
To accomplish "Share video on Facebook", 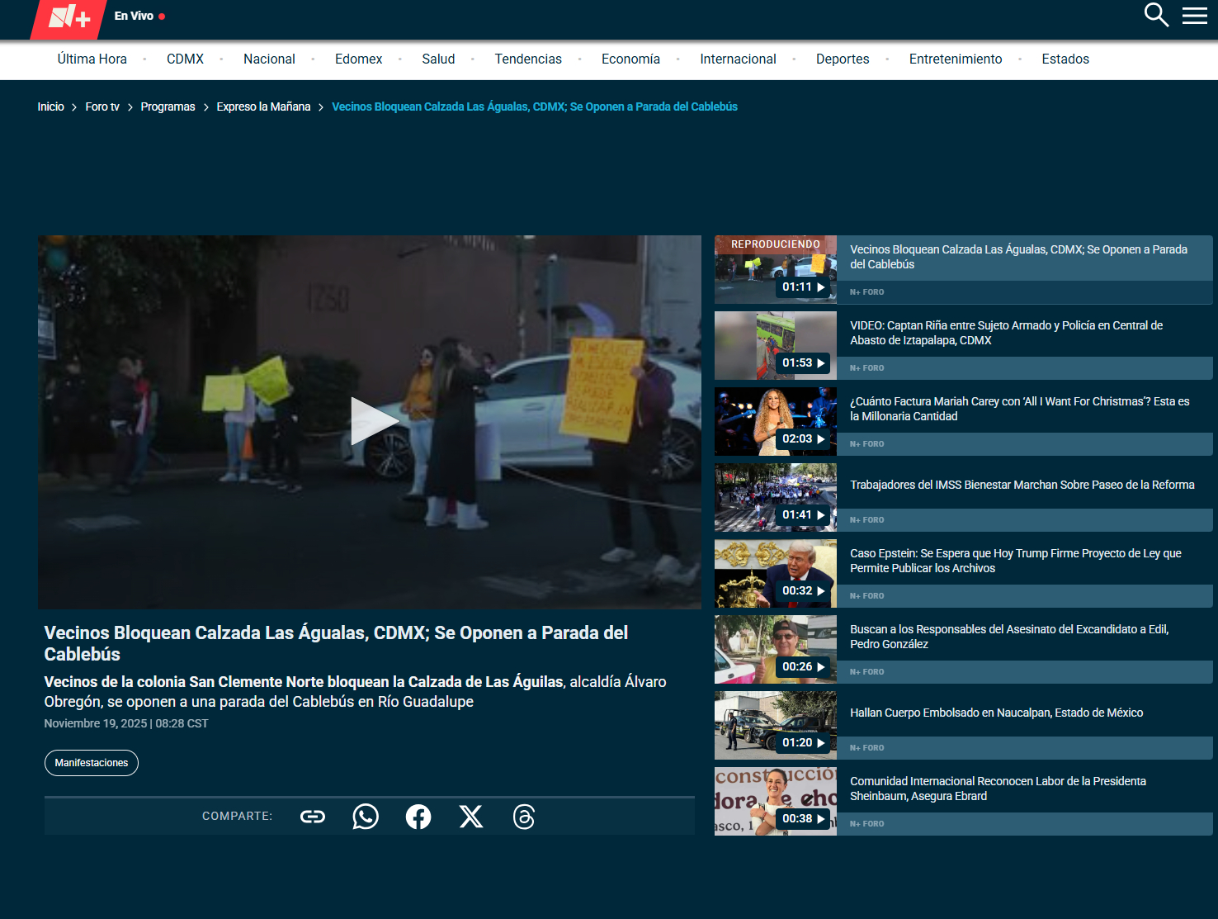I will (418, 817).
